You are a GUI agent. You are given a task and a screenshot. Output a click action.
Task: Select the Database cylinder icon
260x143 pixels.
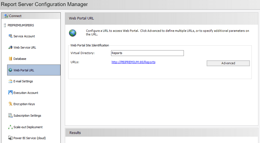10,58
